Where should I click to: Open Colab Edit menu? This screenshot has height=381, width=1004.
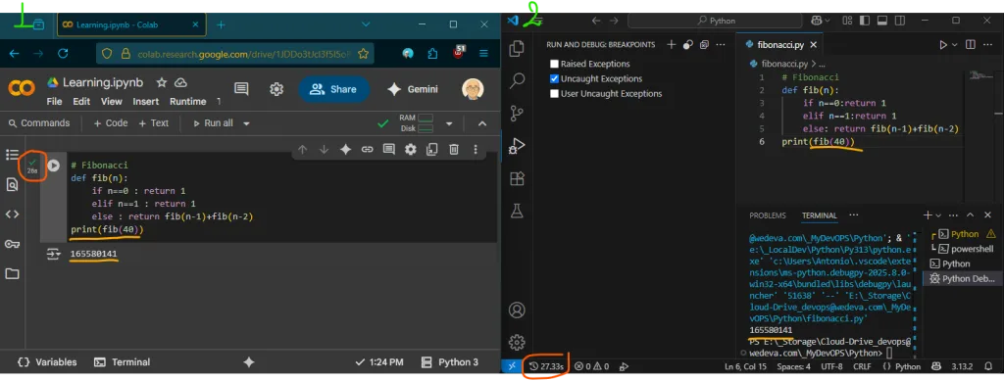tap(81, 102)
